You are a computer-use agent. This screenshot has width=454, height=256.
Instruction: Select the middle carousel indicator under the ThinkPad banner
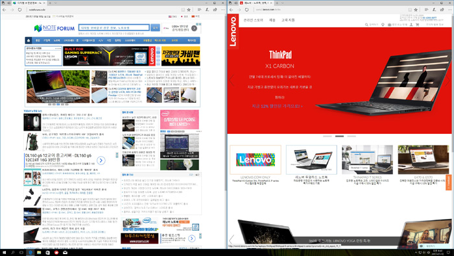[339, 136]
